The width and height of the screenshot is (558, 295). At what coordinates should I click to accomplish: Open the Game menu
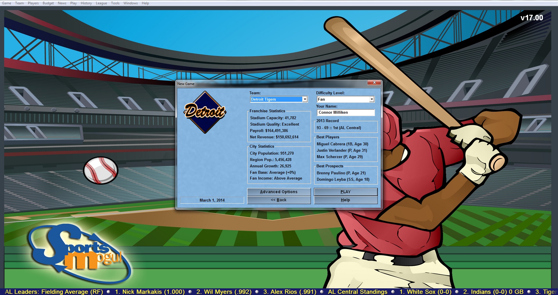click(x=6, y=3)
